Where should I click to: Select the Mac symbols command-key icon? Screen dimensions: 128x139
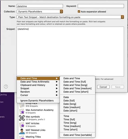tap(22, 118)
